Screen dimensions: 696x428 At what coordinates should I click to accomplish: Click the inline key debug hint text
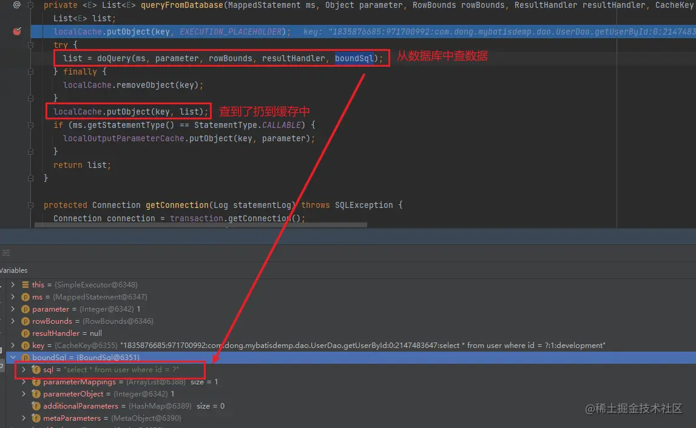pos(499,32)
